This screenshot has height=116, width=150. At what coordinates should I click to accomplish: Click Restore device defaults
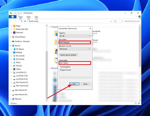68,55
